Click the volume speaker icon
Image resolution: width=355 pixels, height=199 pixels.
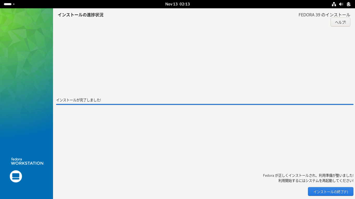[x=341, y=4]
